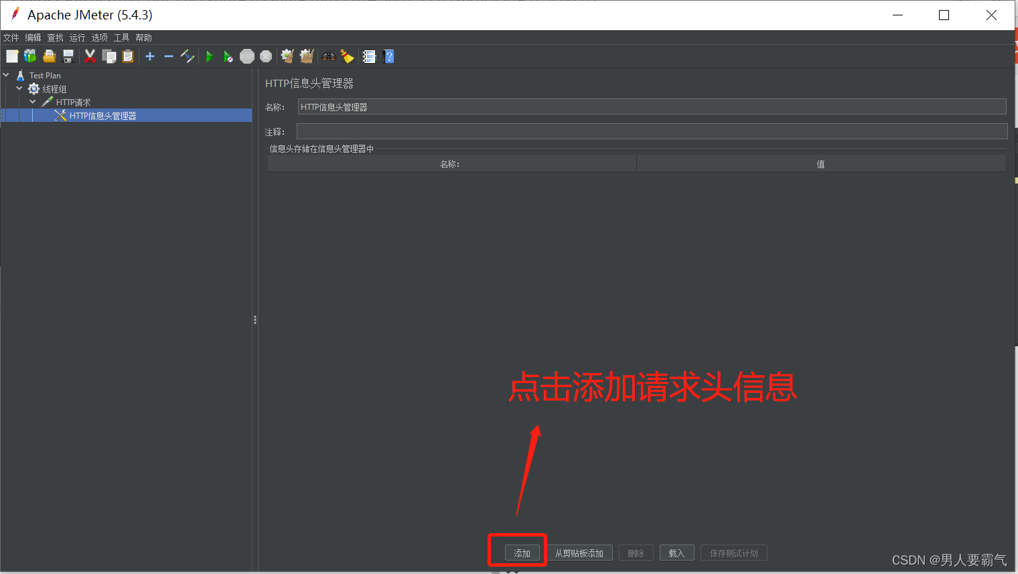Open the 编辑 menu
Viewport: 1018px width, 574px height.
[x=33, y=38]
